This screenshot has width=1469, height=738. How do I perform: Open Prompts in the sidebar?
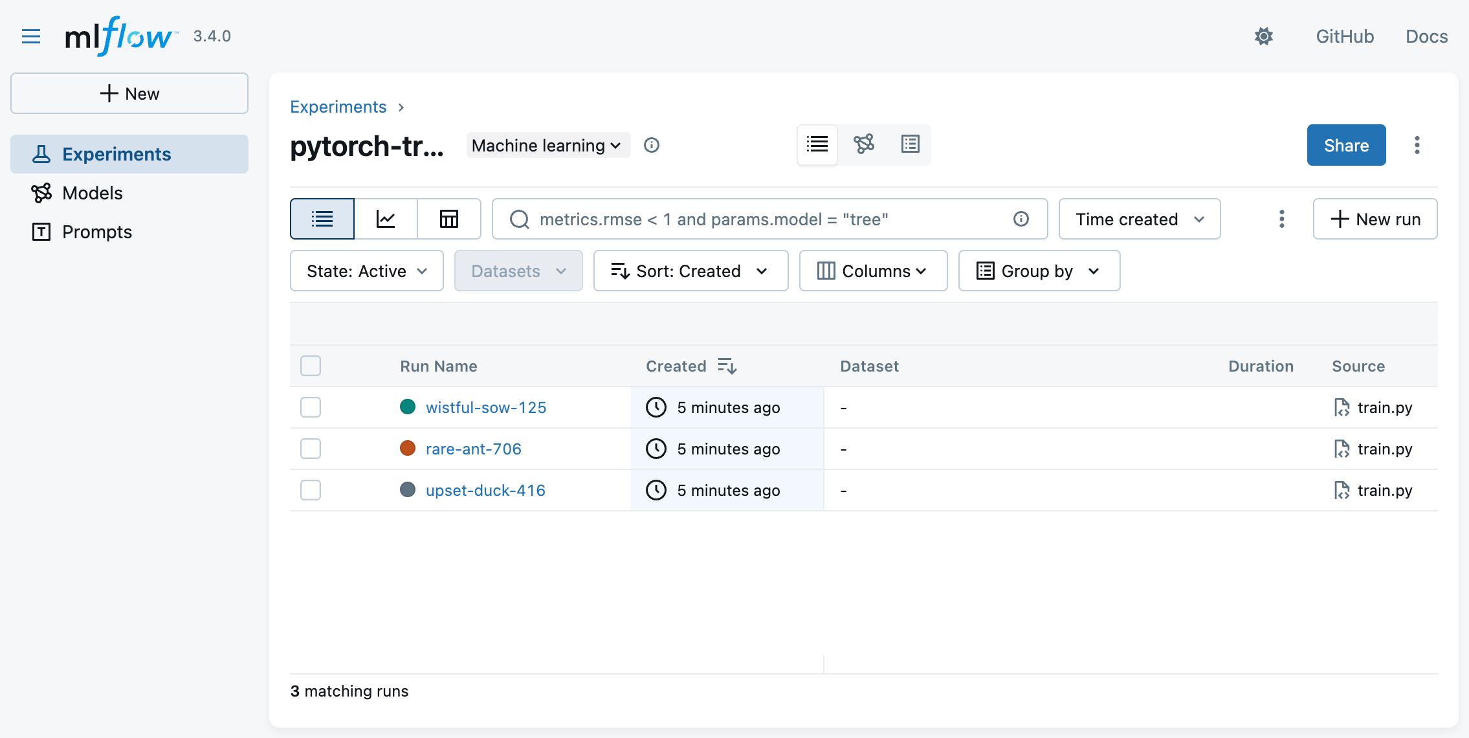pos(96,232)
